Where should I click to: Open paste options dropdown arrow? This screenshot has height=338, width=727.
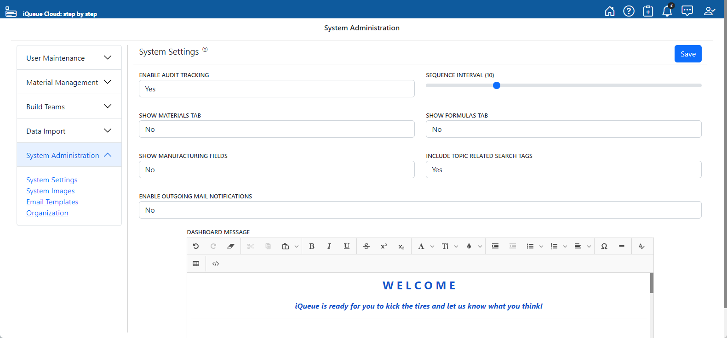point(297,247)
